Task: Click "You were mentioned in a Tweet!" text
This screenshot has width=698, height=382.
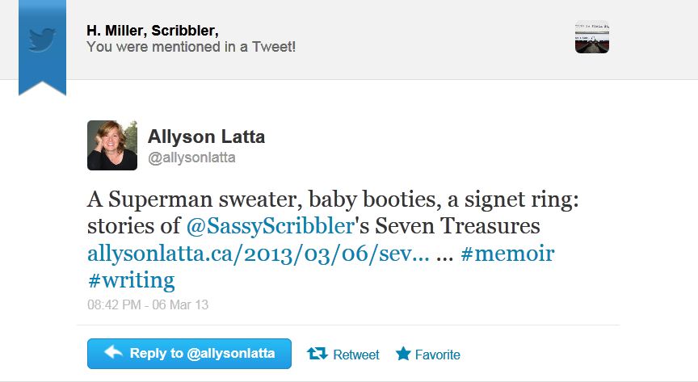Action: pos(191,46)
